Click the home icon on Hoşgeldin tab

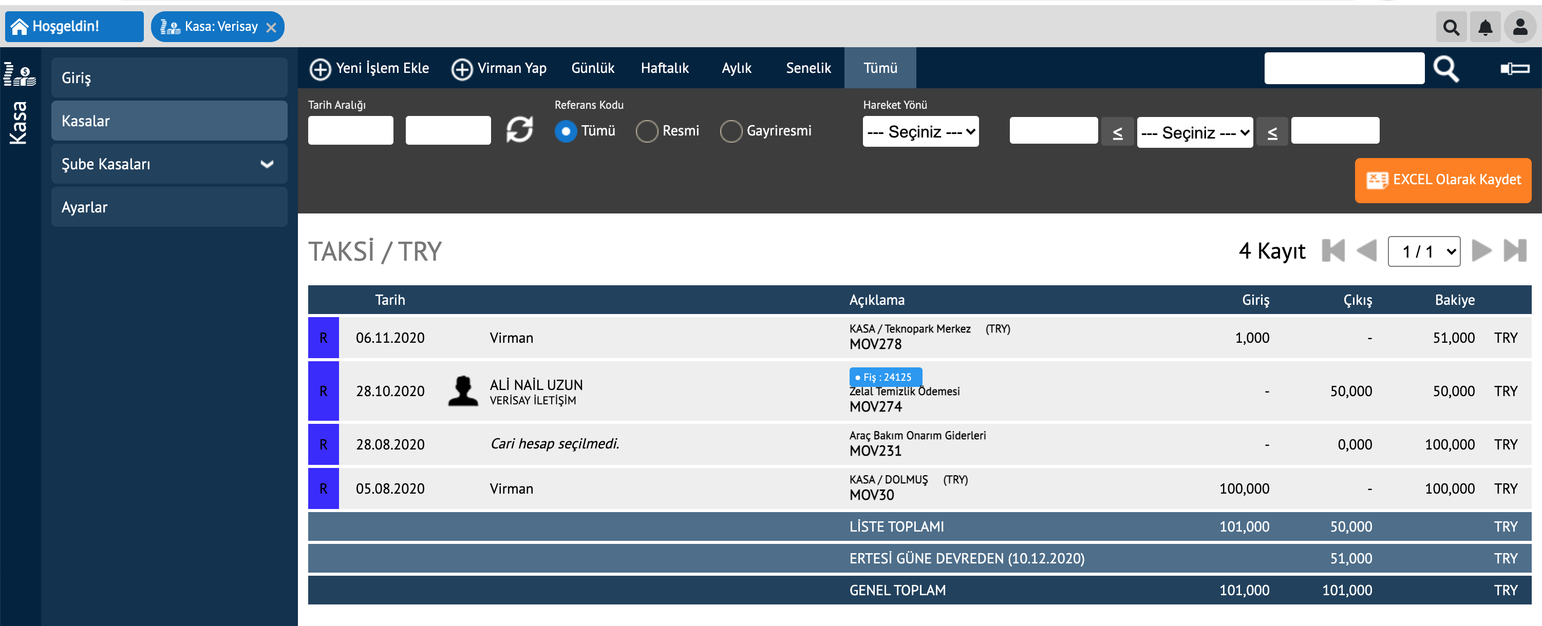coord(19,26)
